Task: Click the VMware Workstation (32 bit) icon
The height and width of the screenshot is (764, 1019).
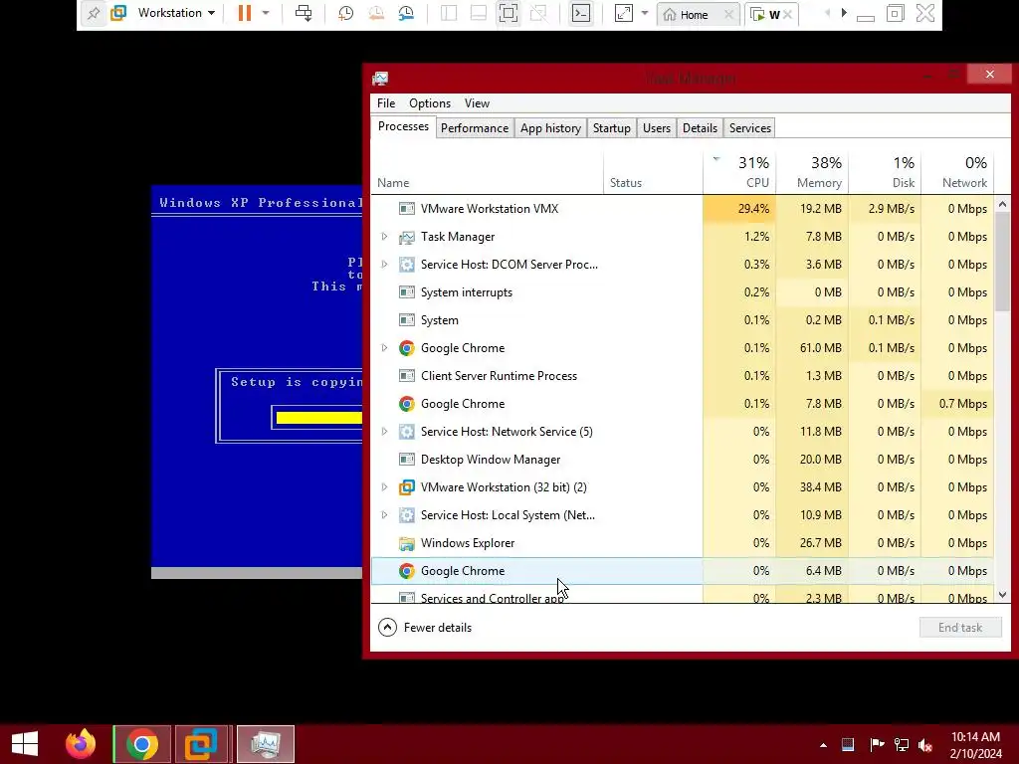Action: tap(407, 487)
